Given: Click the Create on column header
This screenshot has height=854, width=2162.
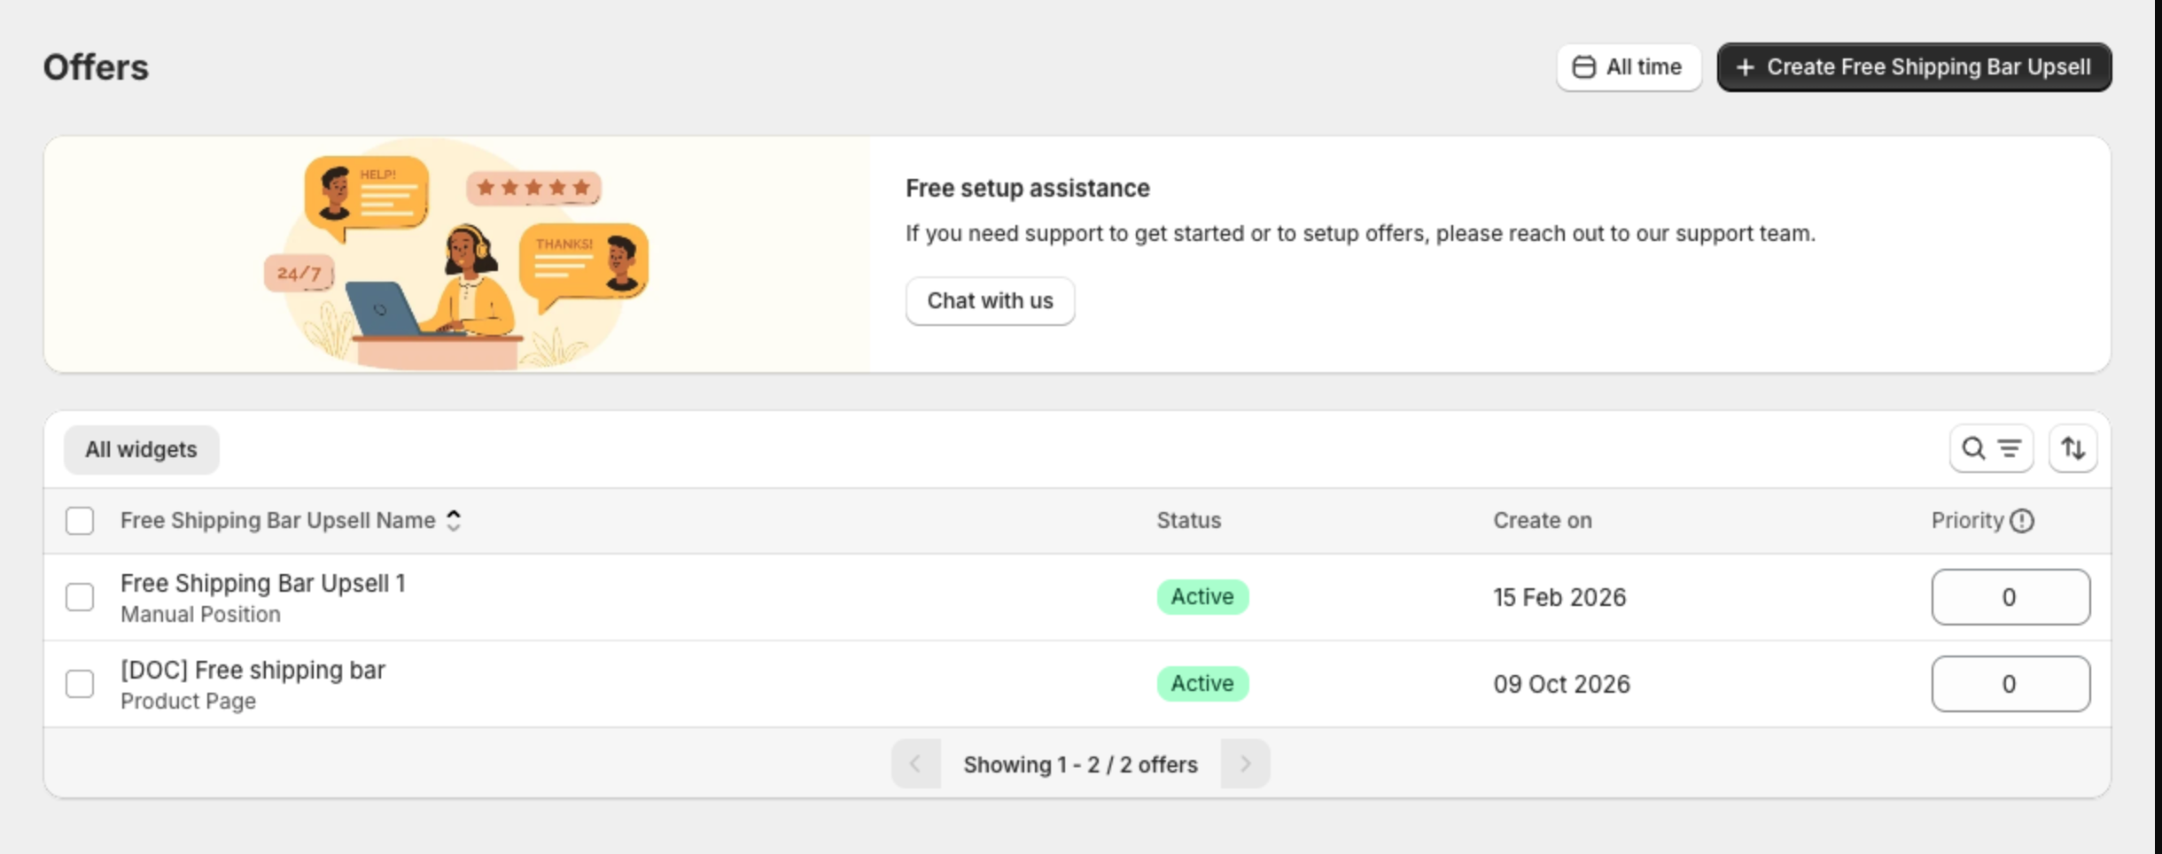Looking at the screenshot, I should coord(1543,521).
